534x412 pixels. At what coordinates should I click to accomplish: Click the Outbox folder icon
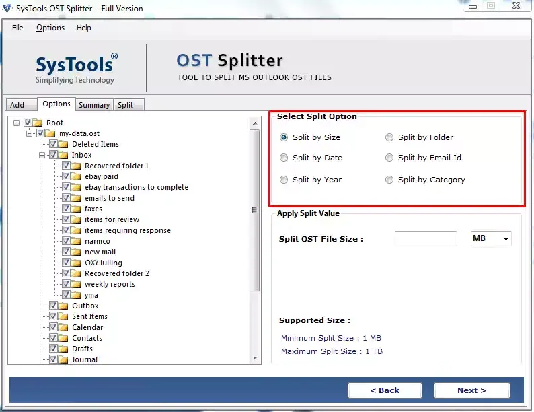63,306
